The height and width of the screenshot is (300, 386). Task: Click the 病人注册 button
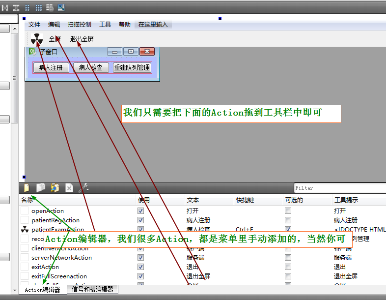pyautogui.click(x=51, y=67)
